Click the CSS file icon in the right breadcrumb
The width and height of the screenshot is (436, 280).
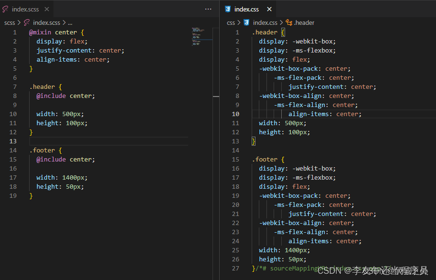(x=245, y=22)
